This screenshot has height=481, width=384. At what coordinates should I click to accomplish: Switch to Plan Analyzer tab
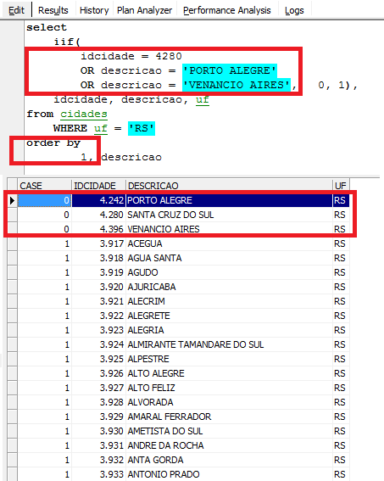pyautogui.click(x=144, y=10)
